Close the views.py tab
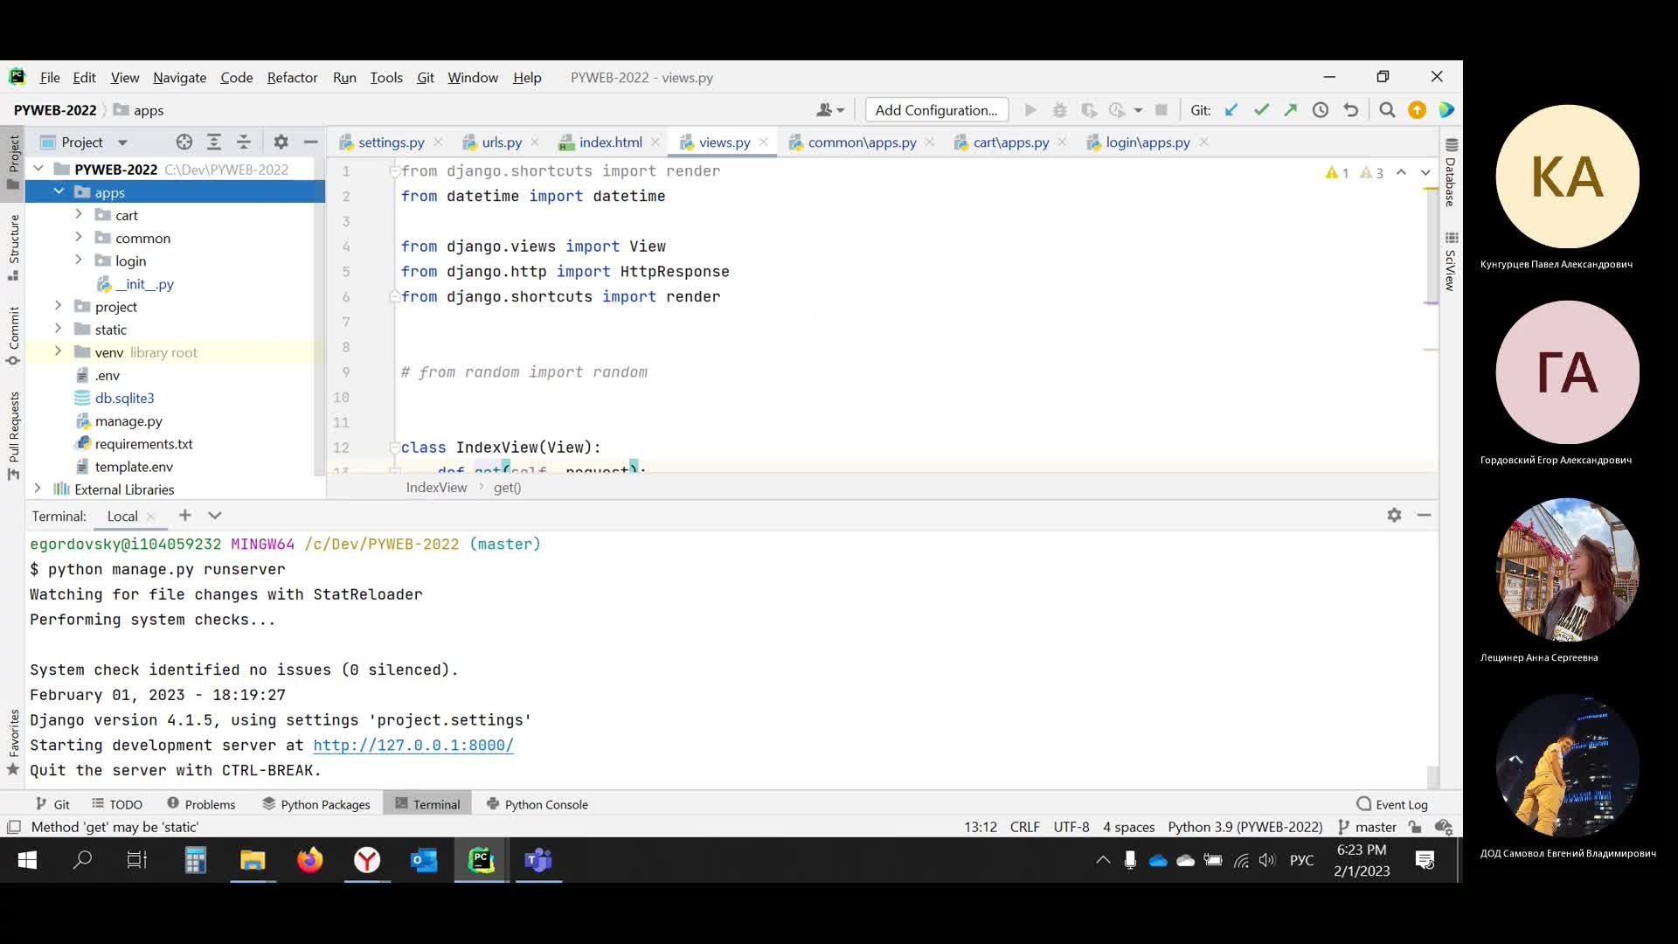This screenshot has width=1678, height=944. click(x=764, y=142)
